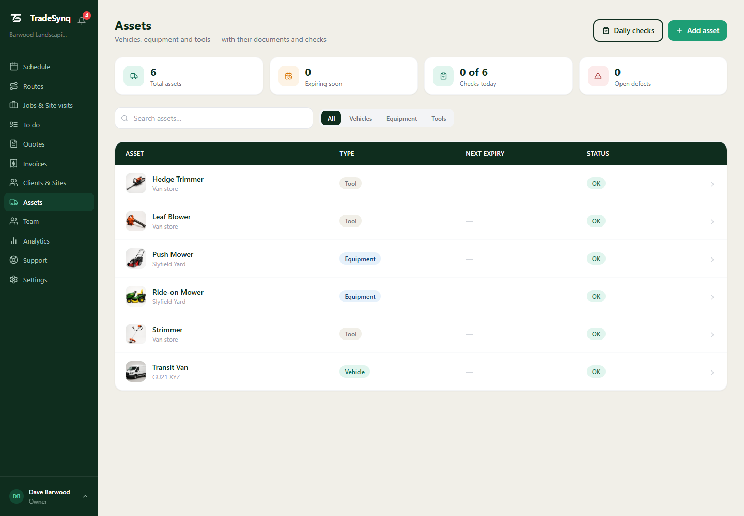Click the TradeSynq logo icon
Screen dimensions: 744x516
pos(17,18)
